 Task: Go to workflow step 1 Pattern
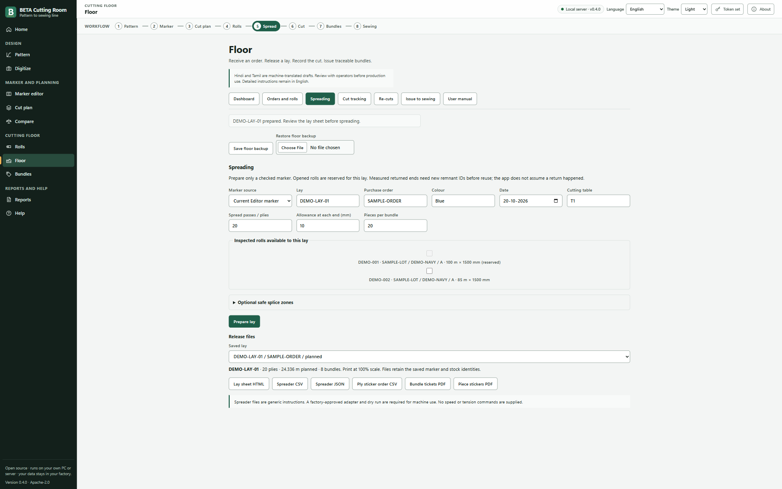(127, 26)
